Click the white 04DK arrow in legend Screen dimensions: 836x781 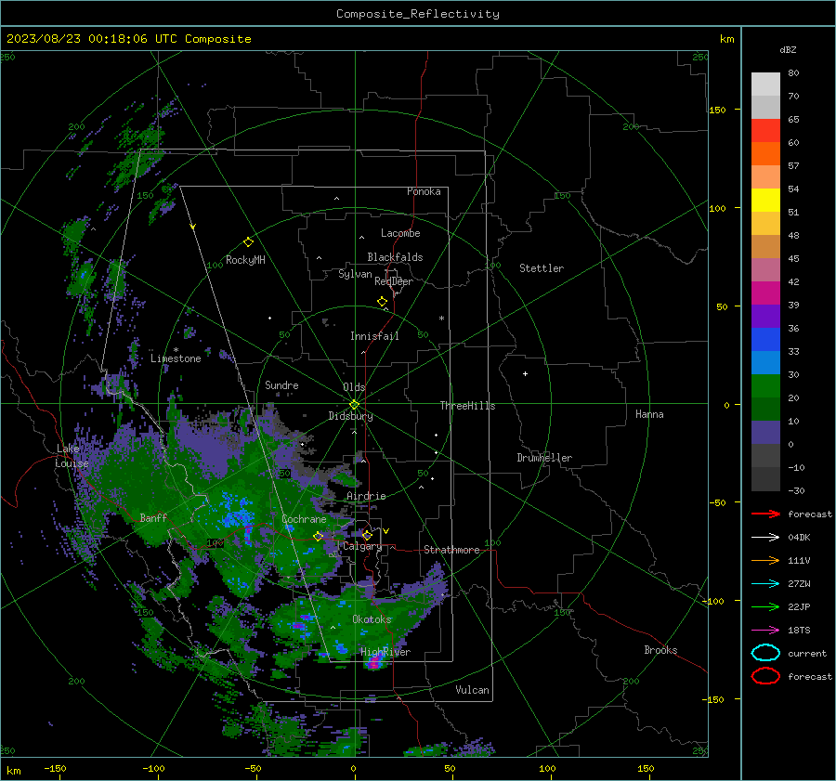tap(765, 537)
